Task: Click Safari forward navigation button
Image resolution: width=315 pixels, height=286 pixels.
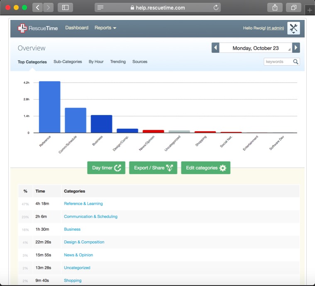Action: pyautogui.click(x=48, y=7)
